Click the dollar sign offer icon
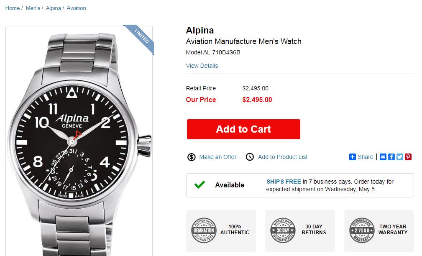The width and height of the screenshot is (422, 256). point(192,157)
